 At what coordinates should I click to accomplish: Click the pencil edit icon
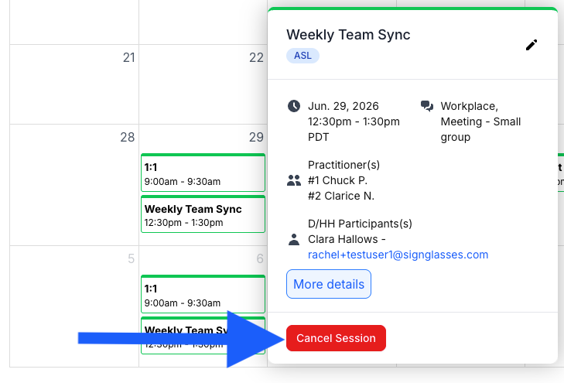pos(532,45)
